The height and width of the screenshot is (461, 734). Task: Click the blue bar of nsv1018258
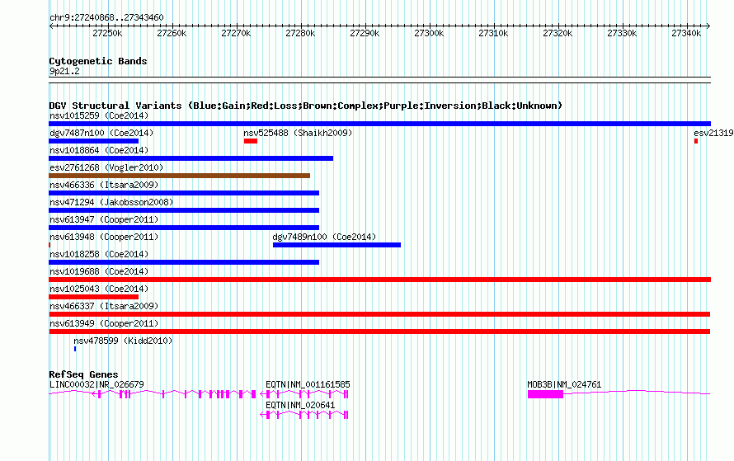184,262
